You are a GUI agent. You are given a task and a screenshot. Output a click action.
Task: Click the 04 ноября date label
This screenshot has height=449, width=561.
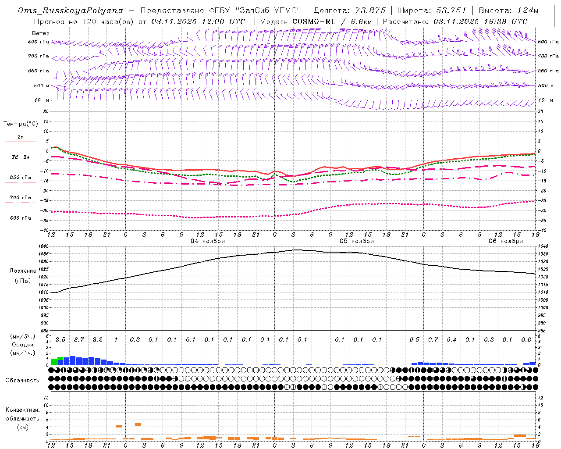[x=208, y=241]
